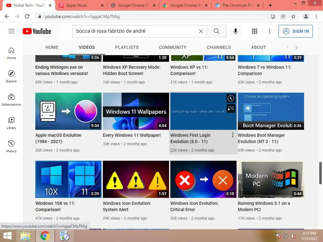323x242 pixels.
Task: Open the COMMUNITY channel tab
Action: pos(173,47)
